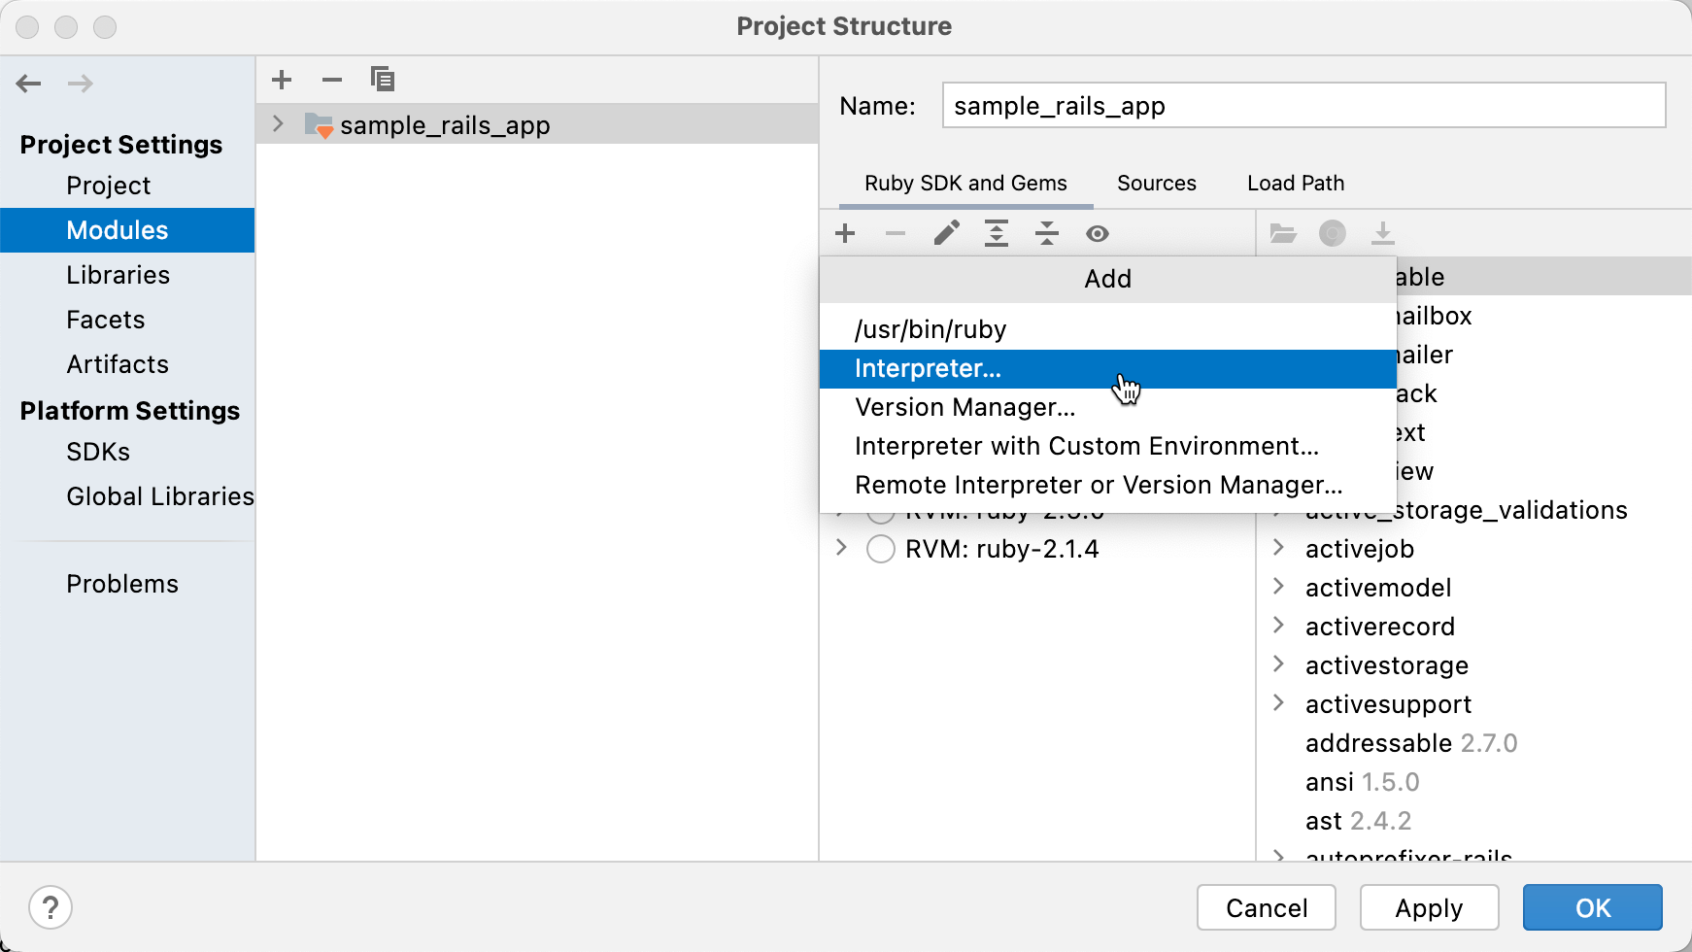Expand the sample_rails_app module tree
Viewport: 1692px width, 952px height.
pyautogui.click(x=278, y=124)
